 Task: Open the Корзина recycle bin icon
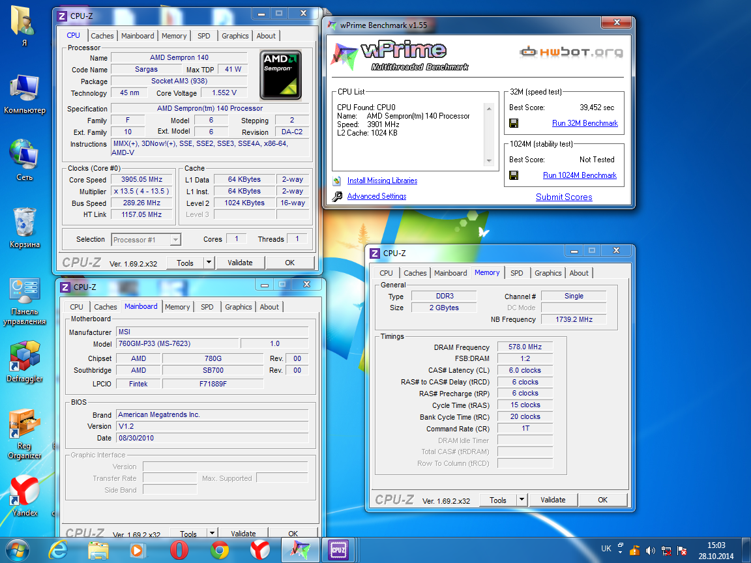24,228
